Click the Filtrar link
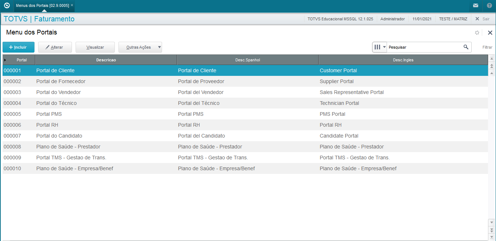 tap(487, 47)
